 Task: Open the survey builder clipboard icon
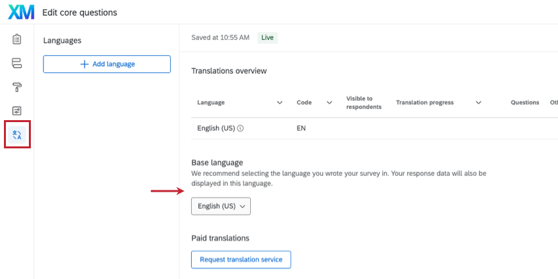17,39
